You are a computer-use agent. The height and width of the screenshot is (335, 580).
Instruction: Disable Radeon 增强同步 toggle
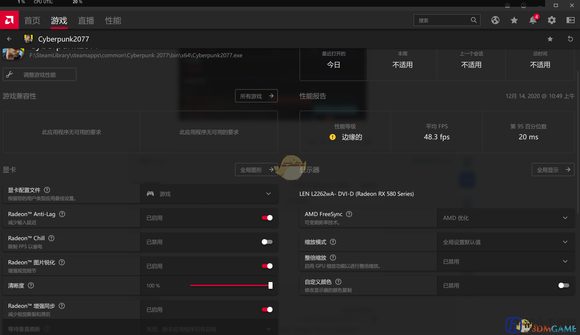[267, 310]
